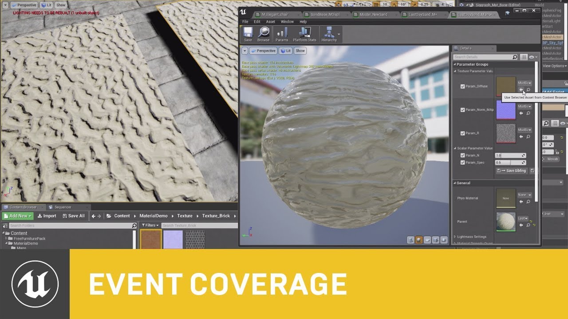Open Param_Norm_MAp texture dropdown

[525, 107]
